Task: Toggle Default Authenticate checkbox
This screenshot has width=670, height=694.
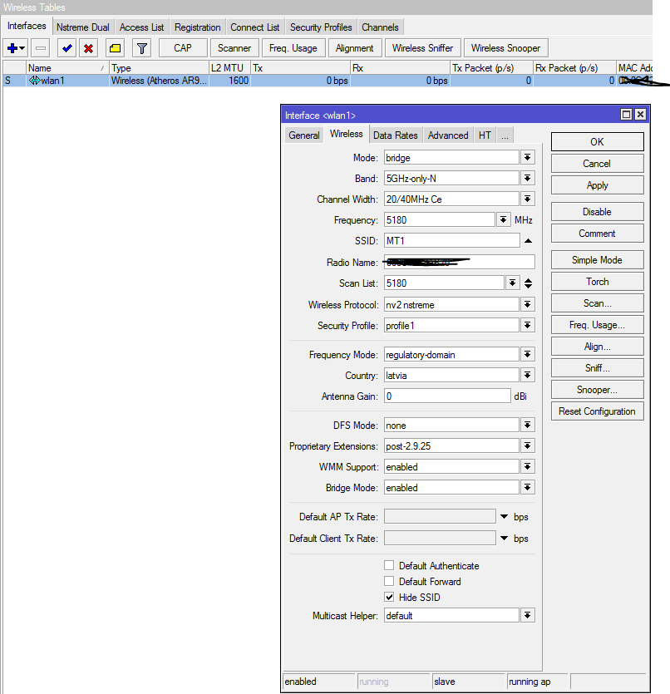Action: [x=389, y=565]
